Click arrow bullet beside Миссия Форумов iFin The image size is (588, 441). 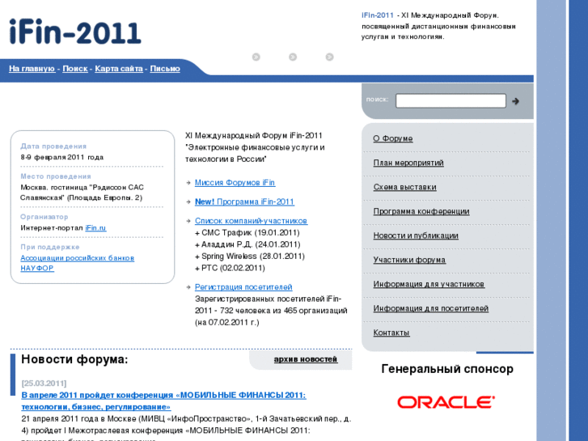coord(188,183)
